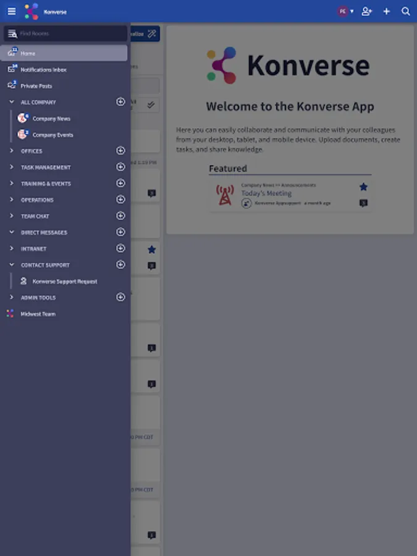Expand the INTRANET section

pyautogui.click(x=12, y=248)
